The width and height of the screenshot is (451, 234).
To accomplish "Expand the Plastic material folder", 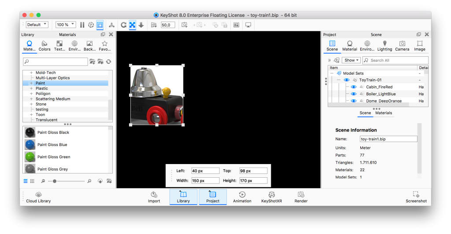I will point(31,88).
